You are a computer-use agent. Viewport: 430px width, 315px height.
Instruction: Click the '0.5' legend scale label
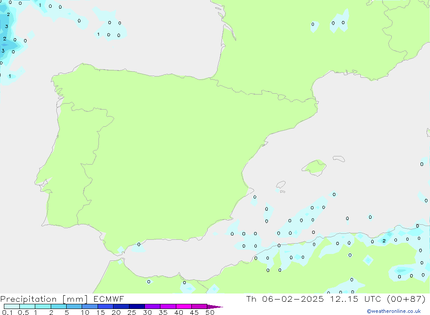(23, 312)
